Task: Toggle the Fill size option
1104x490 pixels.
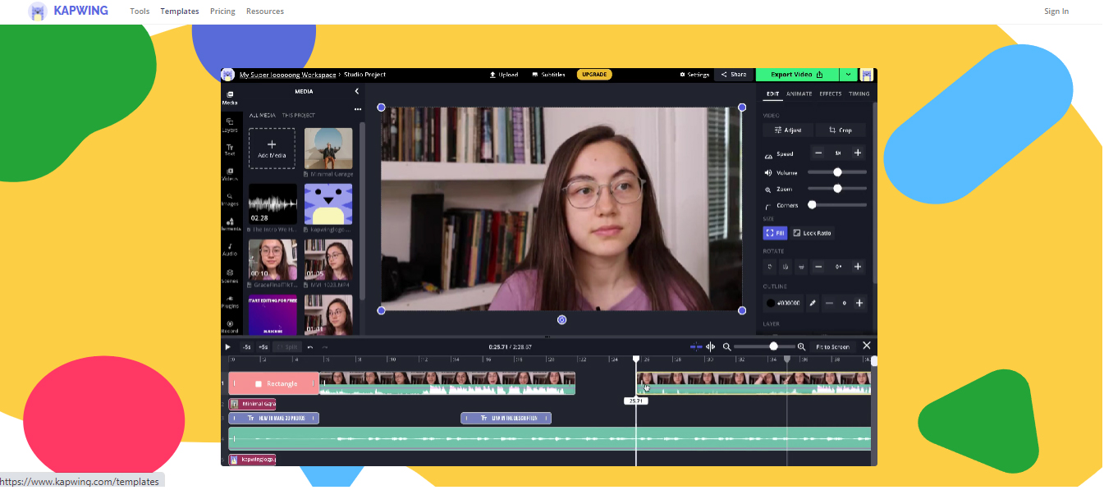Action: pyautogui.click(x=775, y=233)
